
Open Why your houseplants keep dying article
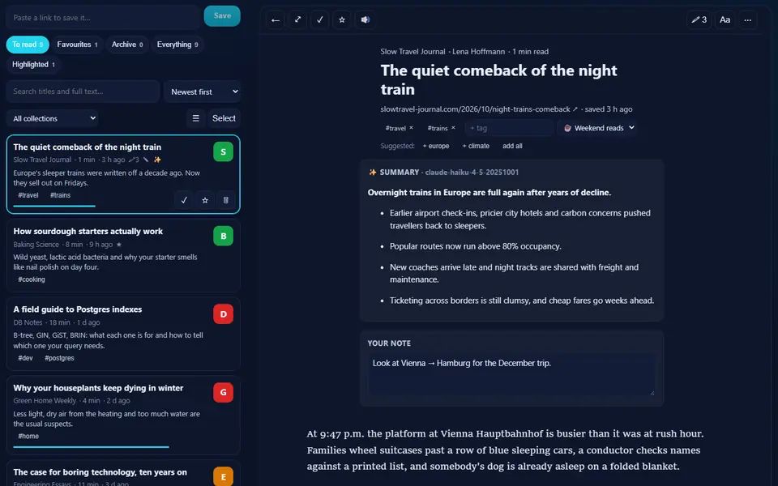tap(98, 388)
